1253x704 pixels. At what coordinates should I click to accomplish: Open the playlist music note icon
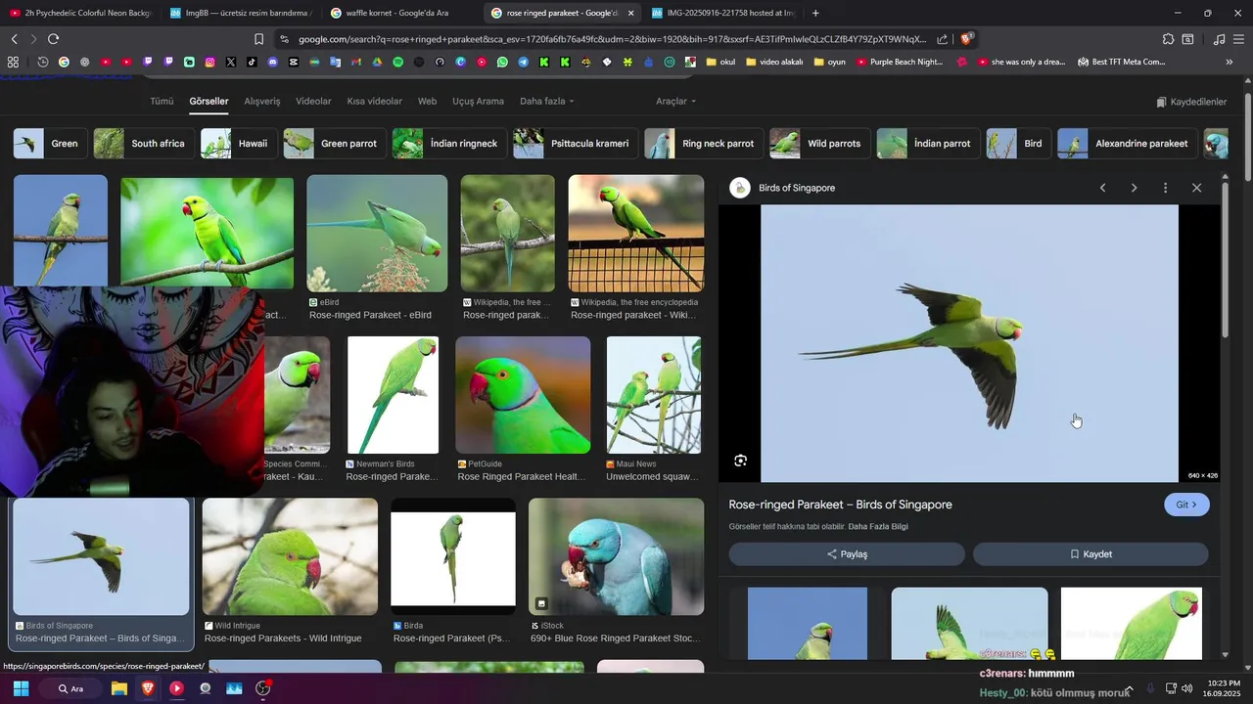1219,39
